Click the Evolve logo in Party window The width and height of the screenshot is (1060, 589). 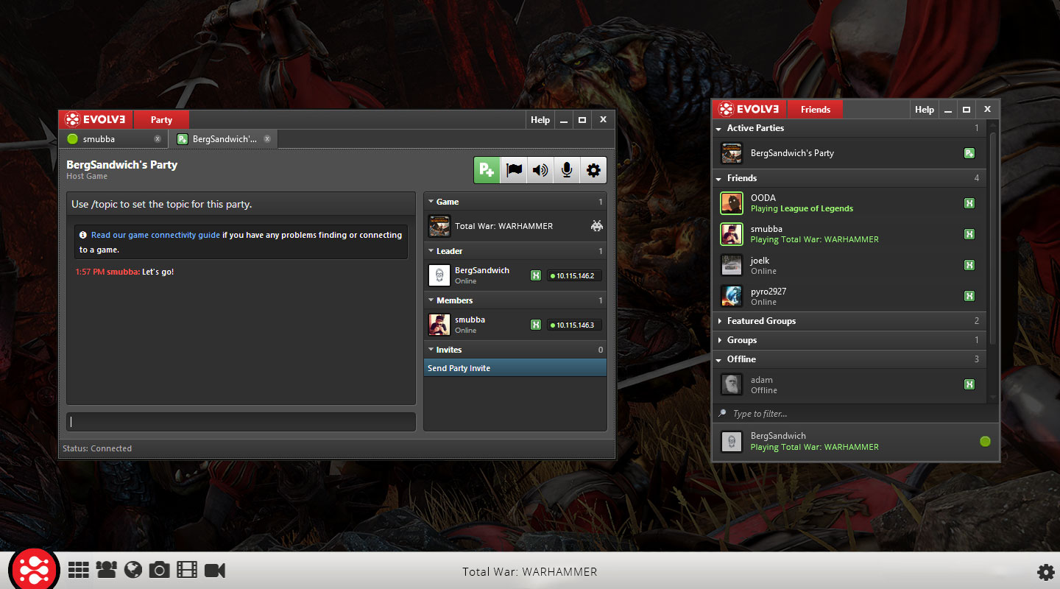coord(96,120)
